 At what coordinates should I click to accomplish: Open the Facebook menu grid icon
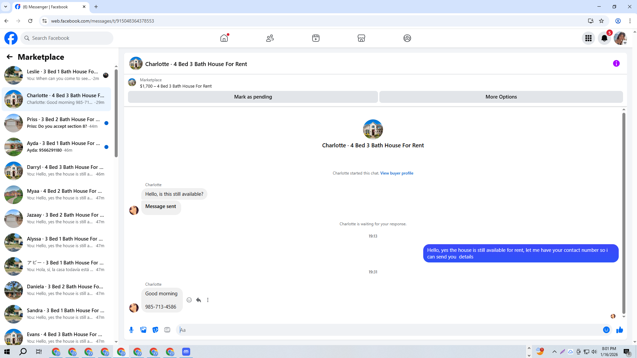pos(588,38)
